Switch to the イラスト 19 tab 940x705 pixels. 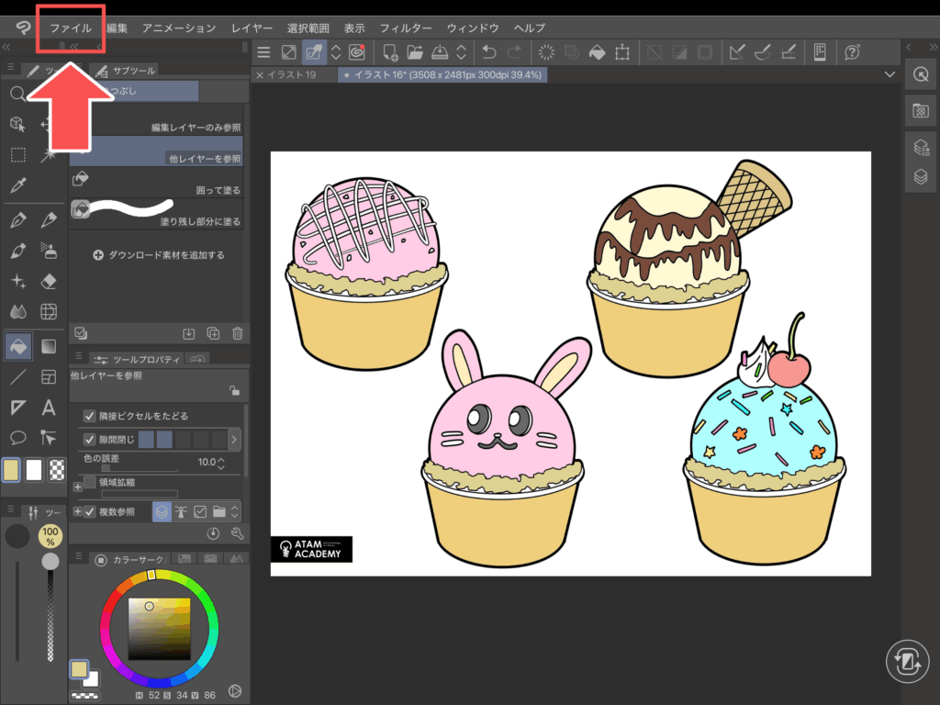pos(291,74)
